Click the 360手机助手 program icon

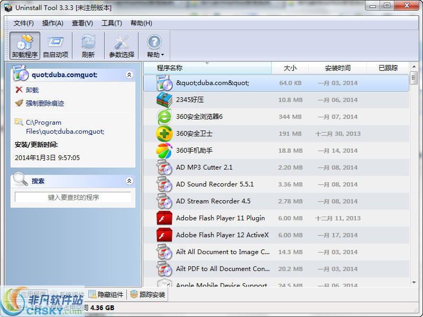(165, 151)
